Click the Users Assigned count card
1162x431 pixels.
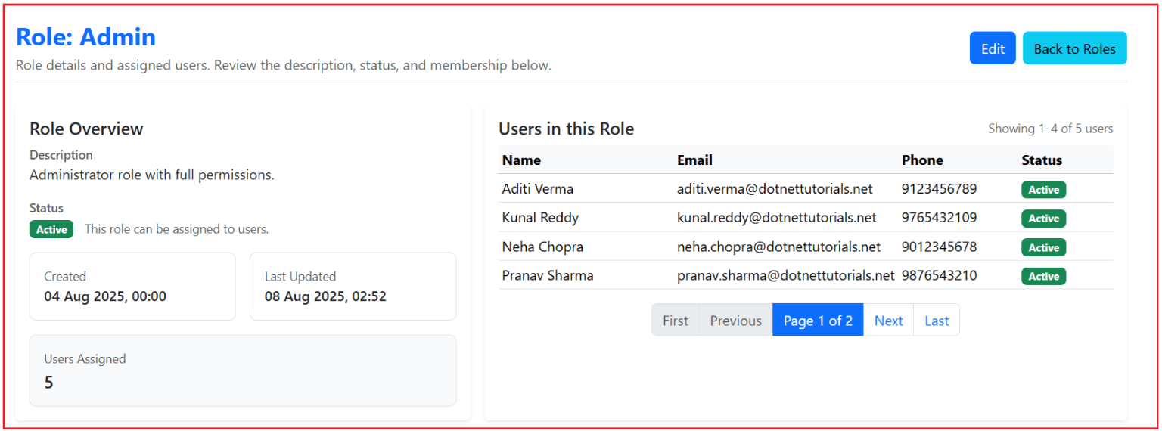[243, 371]
